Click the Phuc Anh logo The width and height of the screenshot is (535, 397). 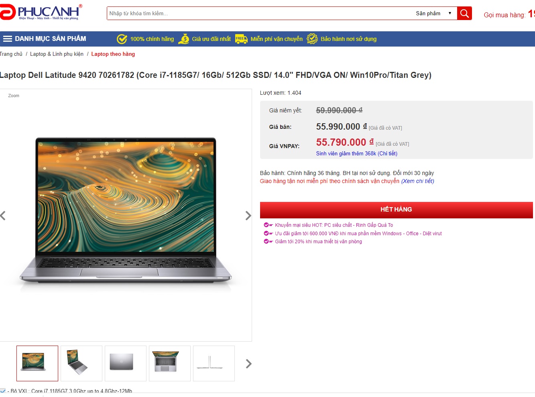coord(40,12)
